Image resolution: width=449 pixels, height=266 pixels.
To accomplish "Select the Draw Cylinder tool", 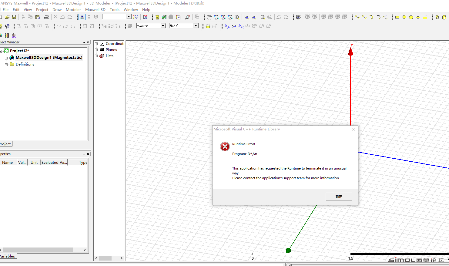I will coord(444,17).
